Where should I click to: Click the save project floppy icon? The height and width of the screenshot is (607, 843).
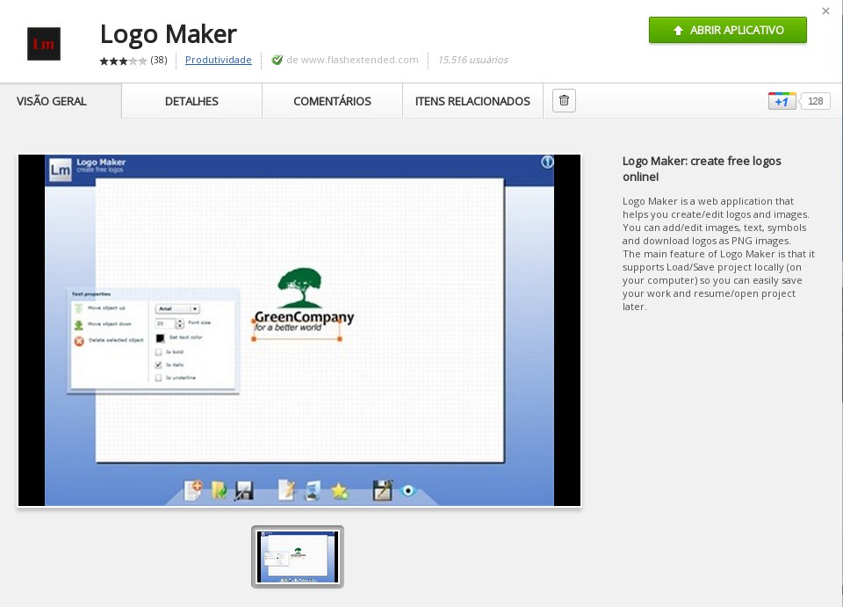243,491
